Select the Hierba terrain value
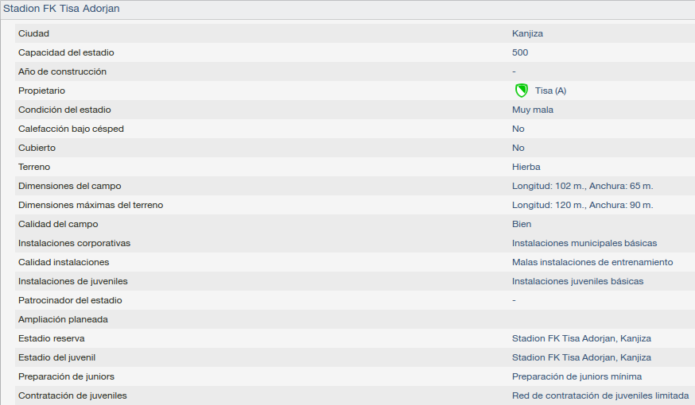 (526, 167)
